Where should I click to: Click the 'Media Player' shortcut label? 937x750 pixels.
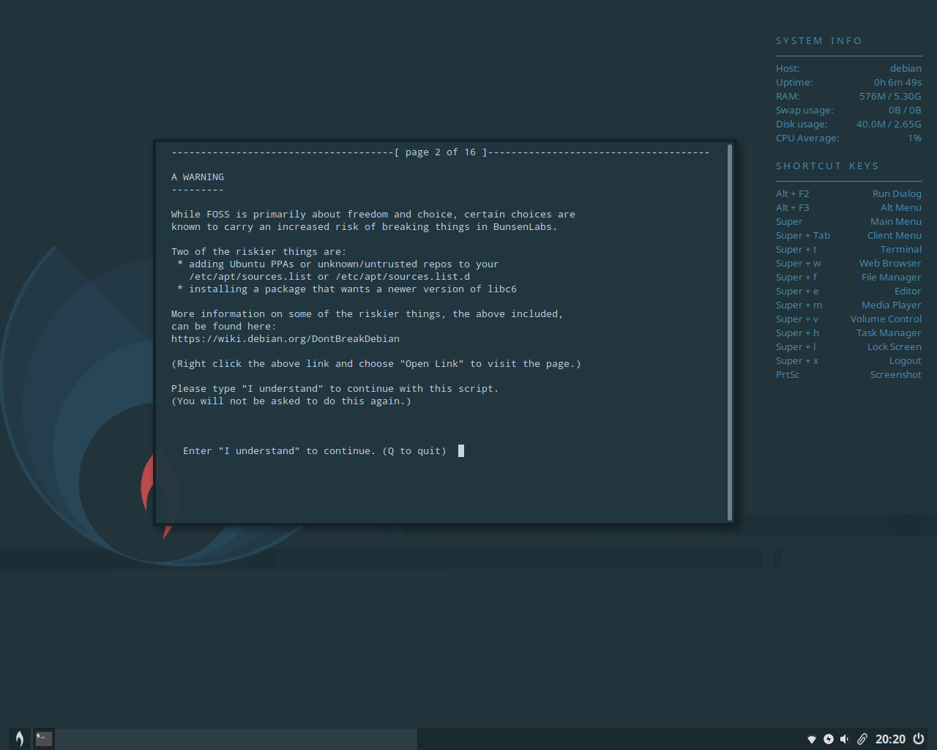(x=892, y=305)
